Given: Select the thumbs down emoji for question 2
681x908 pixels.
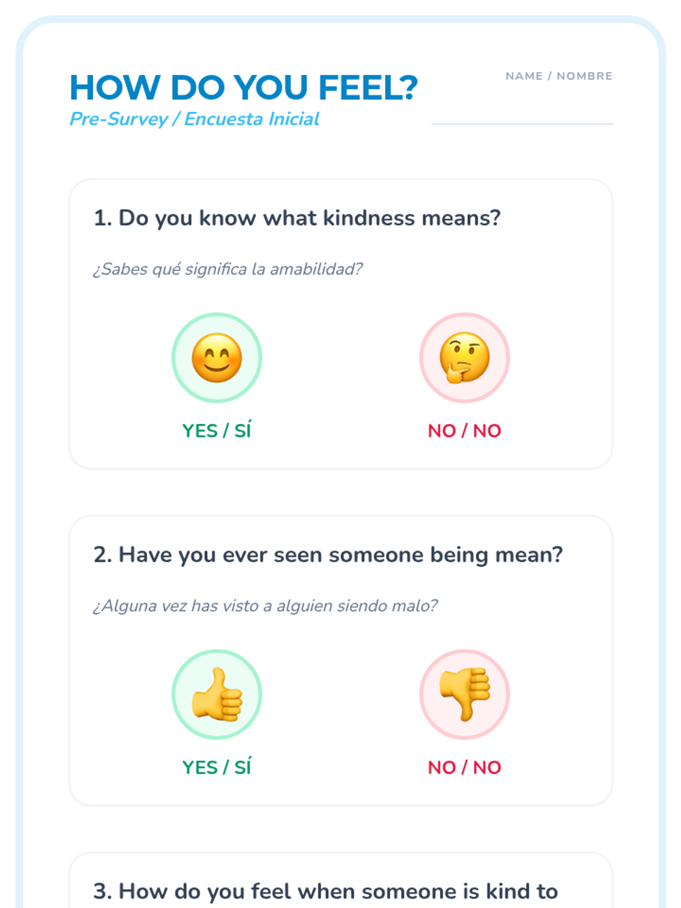Looking at the screenshot, I should pyautogui.click(x=464, y=694).
